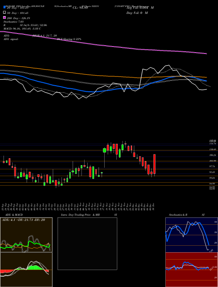Click the magenta 200 Day legend swatch

pyautogui.click(x=5, y=17)
